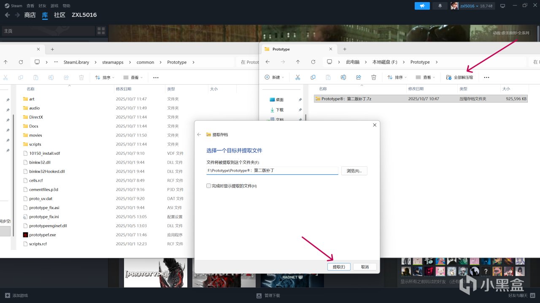This screenshot has height=303, width=540.
Task: Open 管理下载 in Steam
Action: coord(268,295)
